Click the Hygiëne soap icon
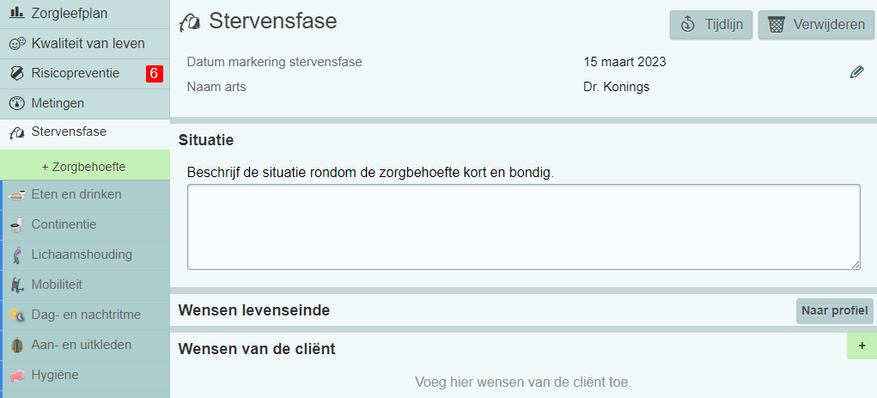 (16, 375)
